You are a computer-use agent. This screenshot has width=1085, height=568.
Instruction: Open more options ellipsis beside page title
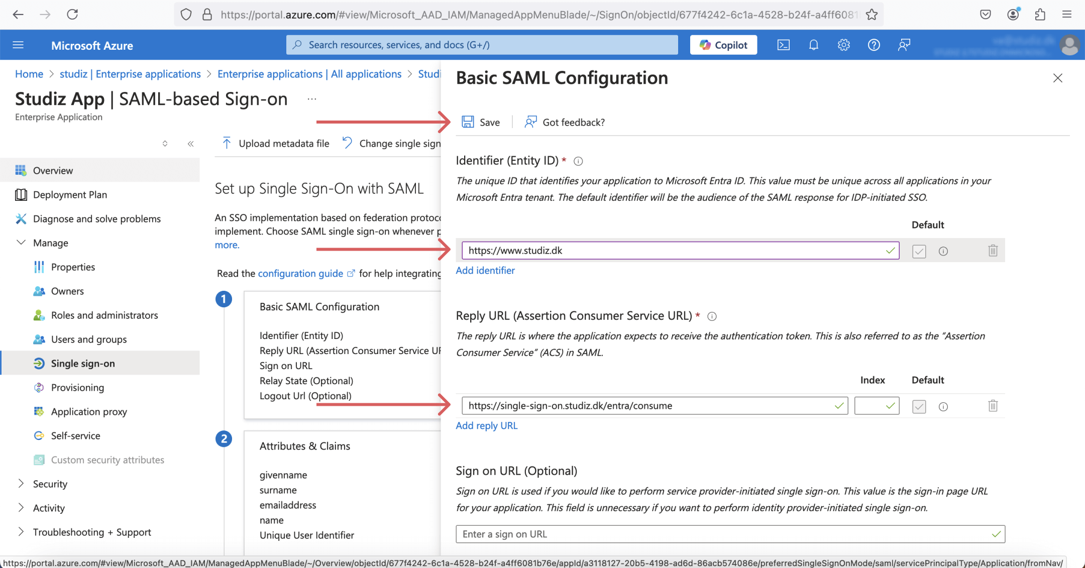(312, 99)
